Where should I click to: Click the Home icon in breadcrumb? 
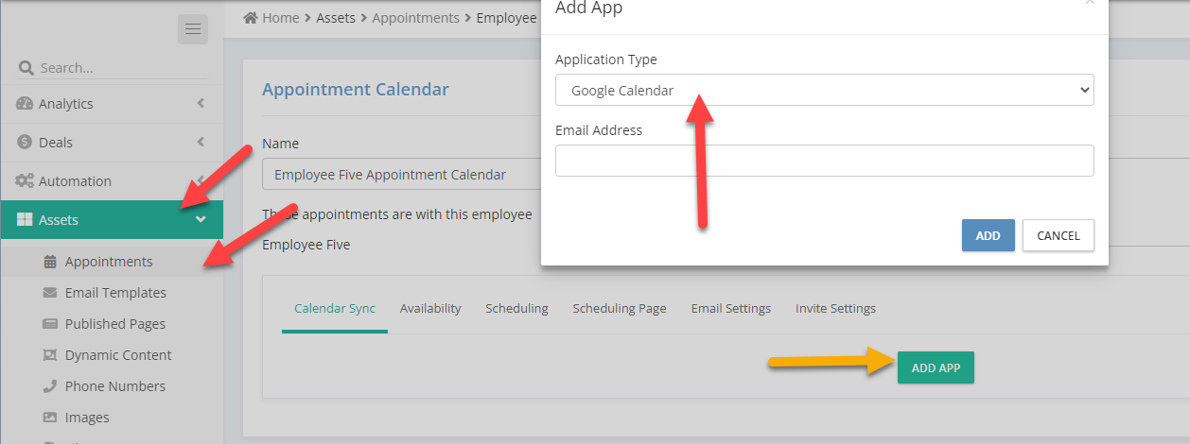tap(251, 18)
